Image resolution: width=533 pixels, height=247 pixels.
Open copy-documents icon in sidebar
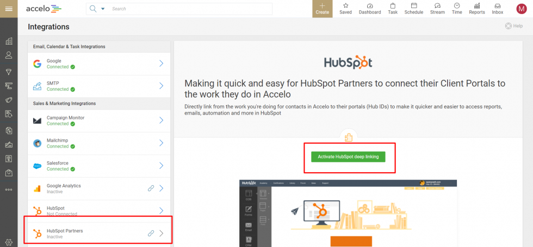(x=9, y=130)
